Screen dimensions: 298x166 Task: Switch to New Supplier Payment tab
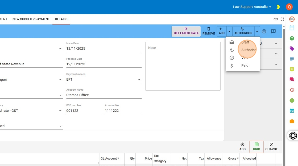[31, 19]
